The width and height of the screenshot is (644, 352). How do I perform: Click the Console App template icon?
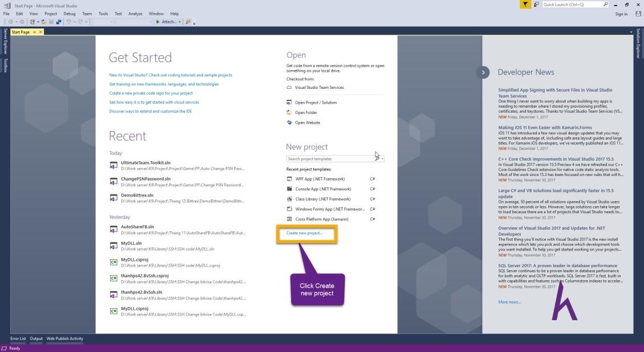289,189
